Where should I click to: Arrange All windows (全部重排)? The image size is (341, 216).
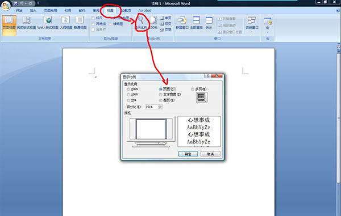click(196, 23)
